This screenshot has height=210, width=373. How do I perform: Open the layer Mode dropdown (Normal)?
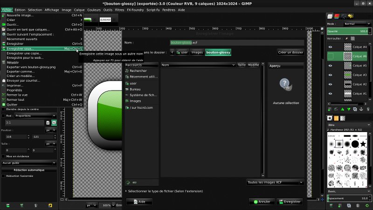[357, 24]
